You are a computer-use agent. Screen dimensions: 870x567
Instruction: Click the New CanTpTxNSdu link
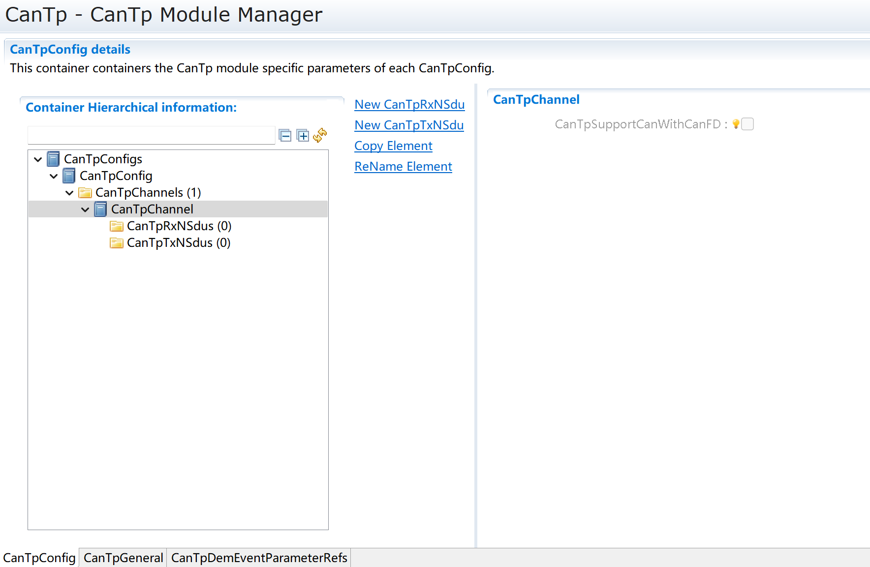(409, 125)
